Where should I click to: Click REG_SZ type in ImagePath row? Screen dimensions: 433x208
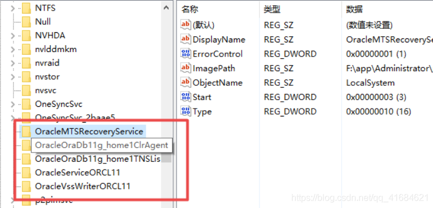279,68
